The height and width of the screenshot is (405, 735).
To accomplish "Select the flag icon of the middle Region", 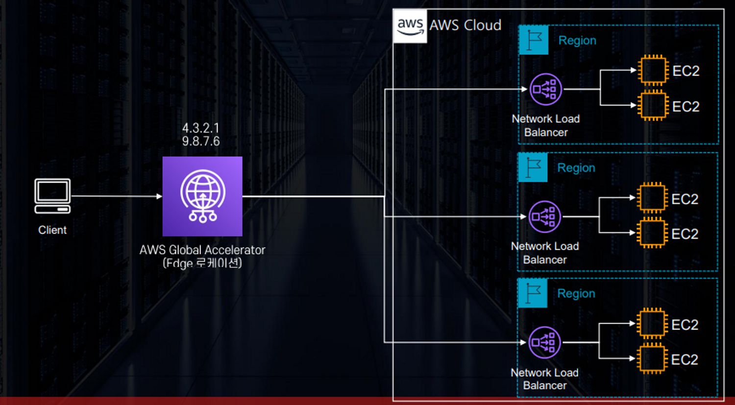I will tap(533, 167).
